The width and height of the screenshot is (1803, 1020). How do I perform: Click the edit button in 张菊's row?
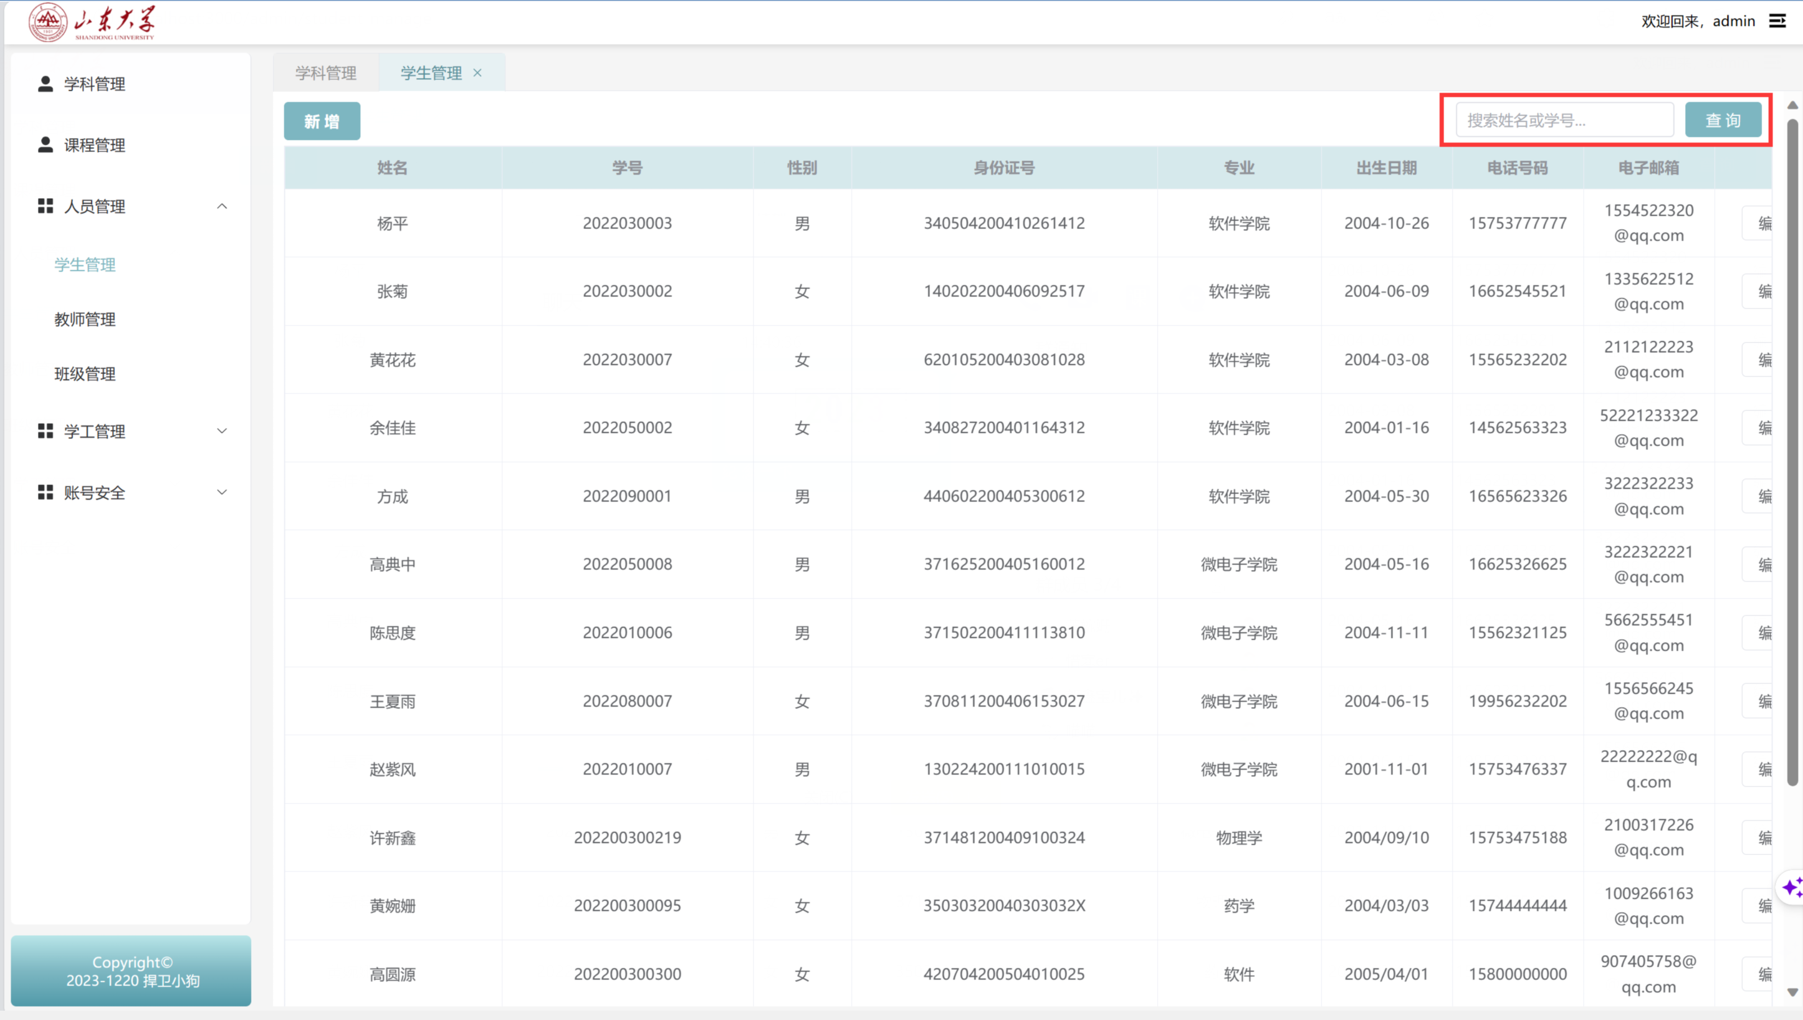[1758, 292]
